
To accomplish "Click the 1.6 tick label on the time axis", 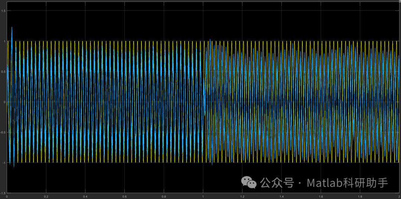I will (x=321, y=197).
